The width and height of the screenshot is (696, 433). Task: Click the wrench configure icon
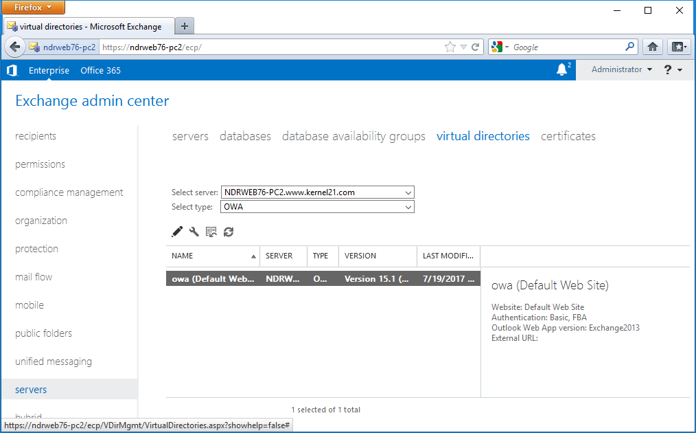[194, 232]
